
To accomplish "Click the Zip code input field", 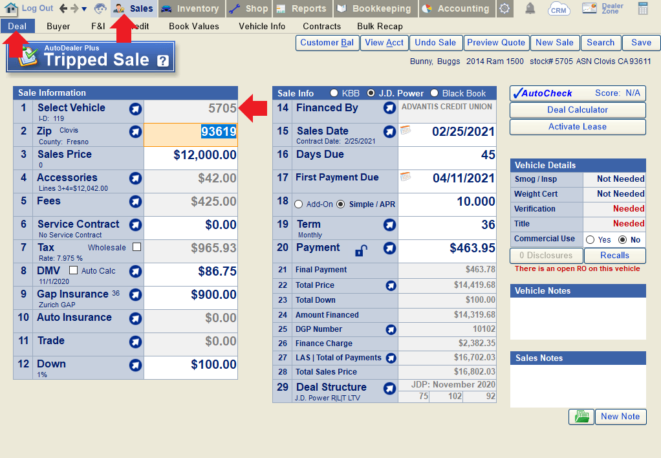I will (191, 135).
